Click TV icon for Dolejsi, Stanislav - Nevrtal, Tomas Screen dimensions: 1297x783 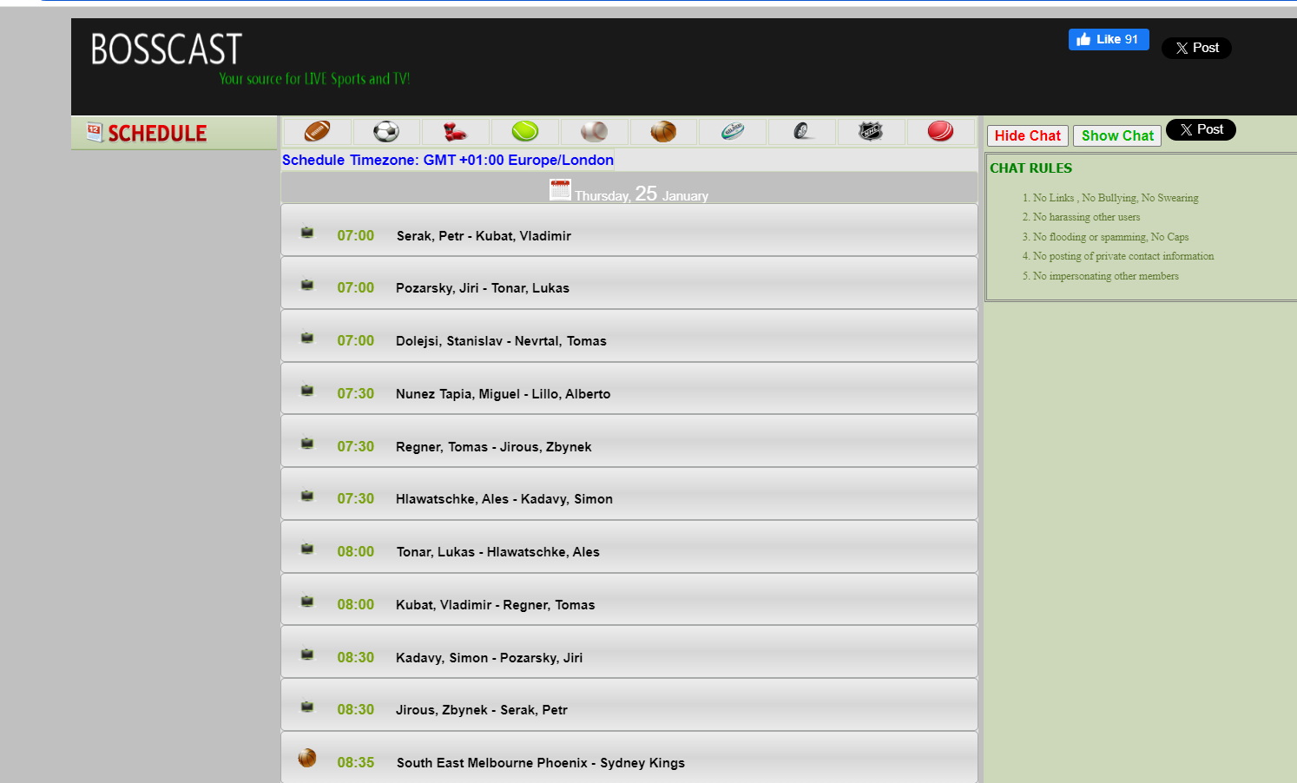[307, 338]
